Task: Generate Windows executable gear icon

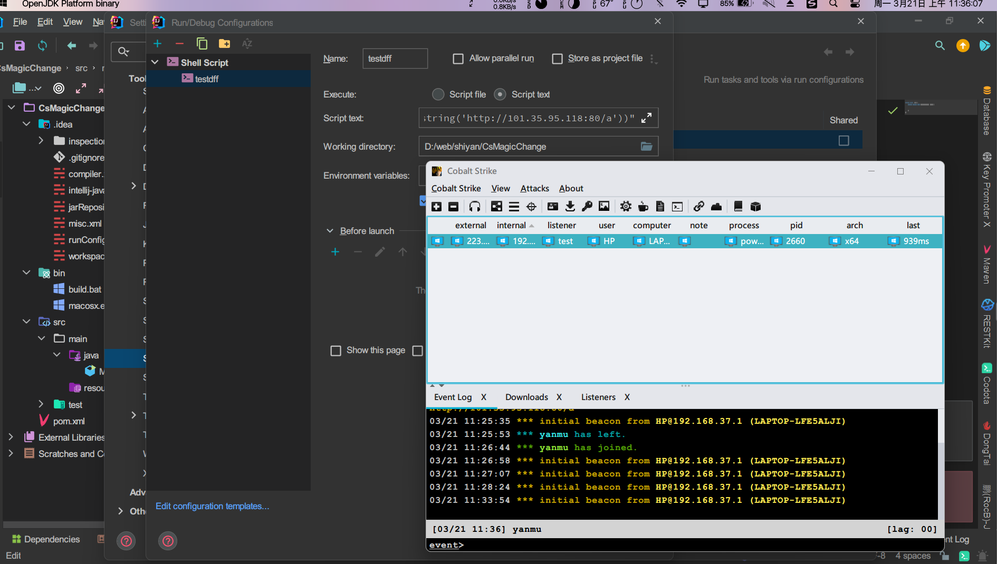Action: (626, 207)
